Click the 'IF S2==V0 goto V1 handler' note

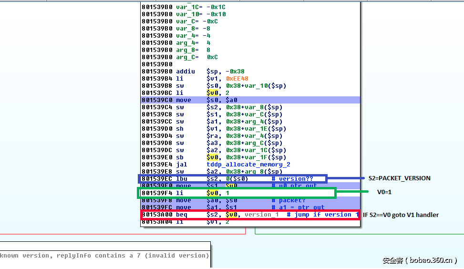(x=401, y=215)
